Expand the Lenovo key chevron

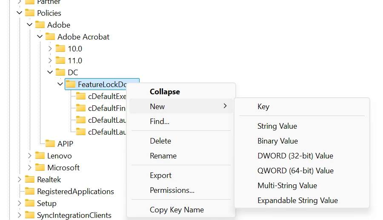coord(29,155)
